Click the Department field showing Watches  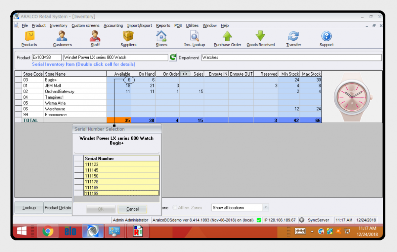291,57
